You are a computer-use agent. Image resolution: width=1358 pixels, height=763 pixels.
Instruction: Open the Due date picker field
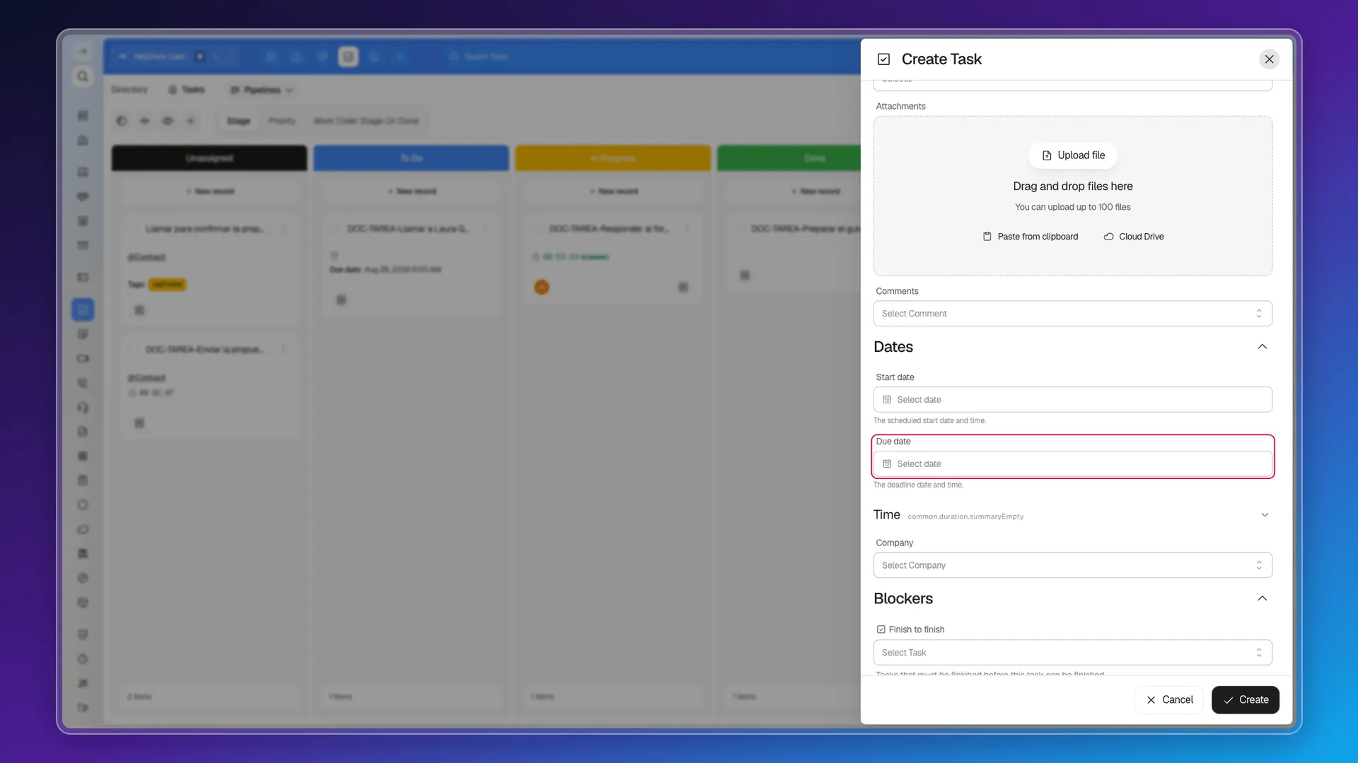click(1072, 464)
